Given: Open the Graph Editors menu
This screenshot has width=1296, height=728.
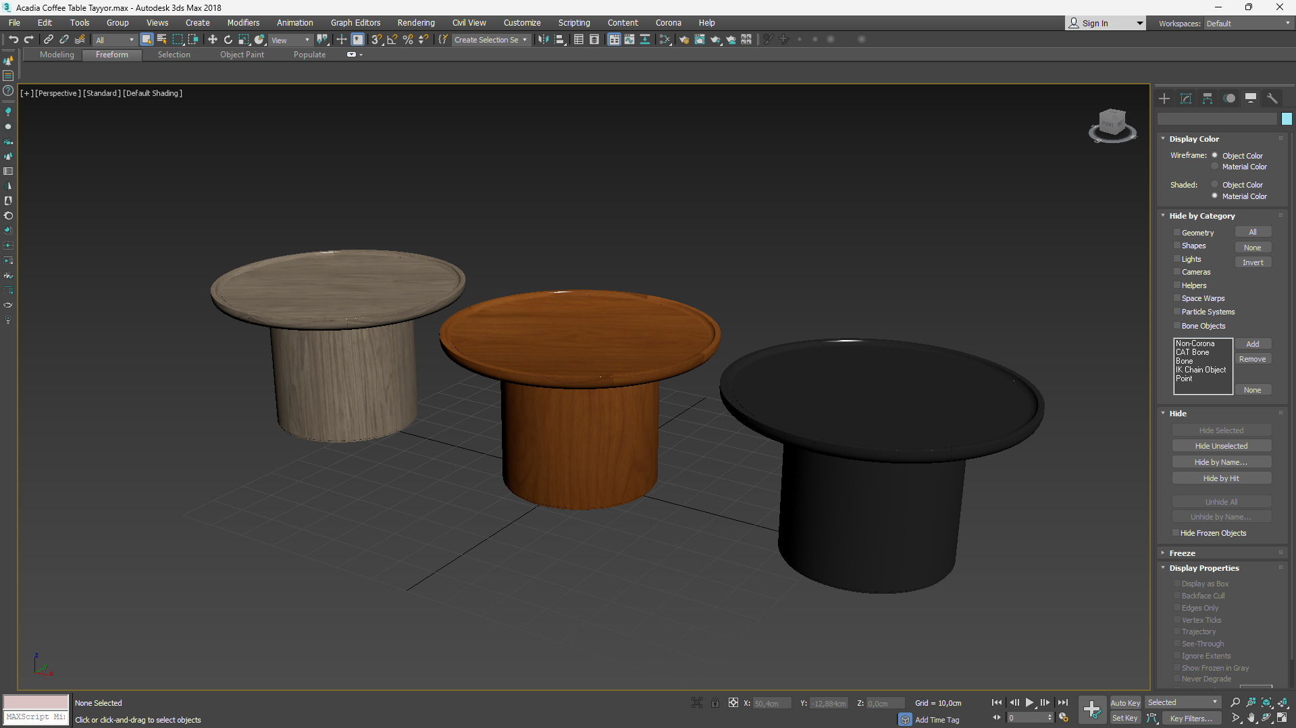Looking at the screenshot, I should pyautogui.click(x=355, y=23).
